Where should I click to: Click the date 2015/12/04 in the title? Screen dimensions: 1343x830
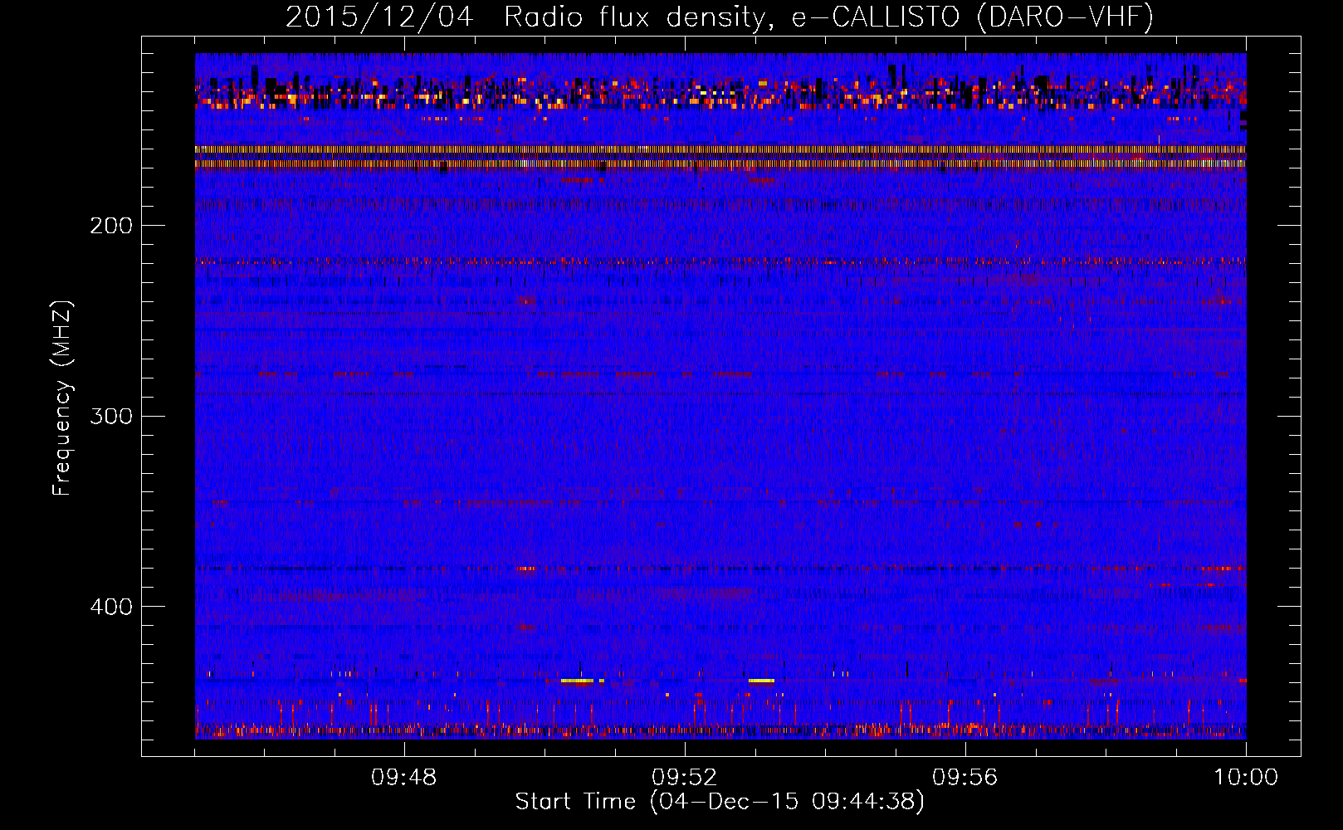379,17
